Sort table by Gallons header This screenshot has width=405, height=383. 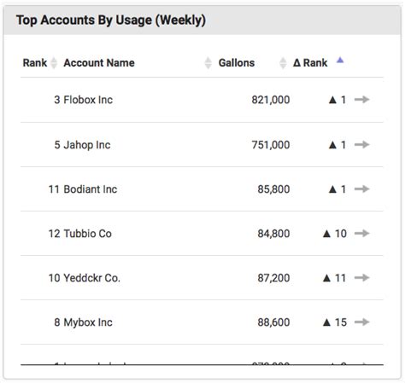[237, 63]
